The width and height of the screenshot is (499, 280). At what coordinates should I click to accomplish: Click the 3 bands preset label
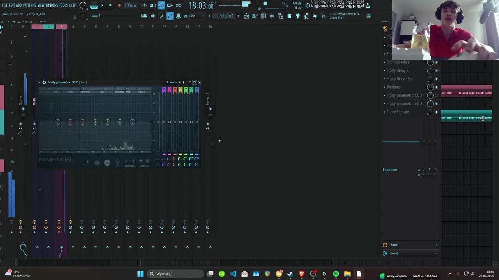pos(172,82)
